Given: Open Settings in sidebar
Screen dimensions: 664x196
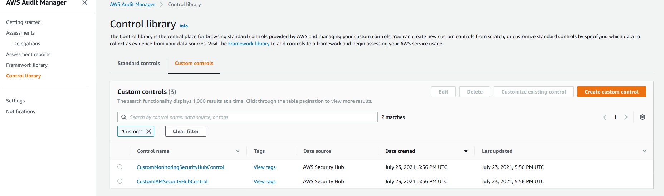Looking at the screenshot, I should pos(15,101).
